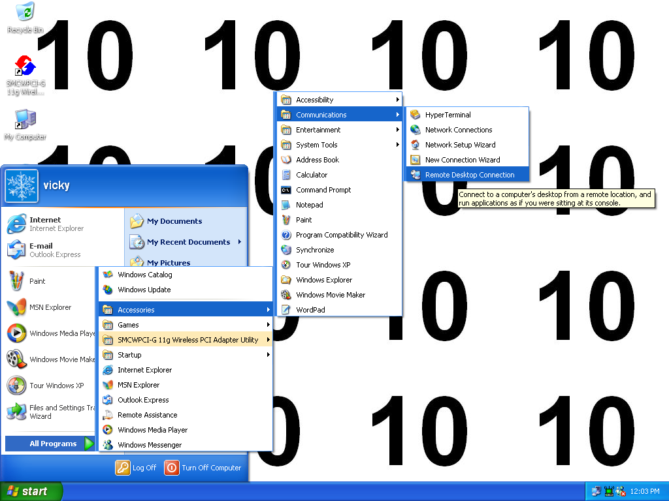The image size is (669, 501).
Task: Click the All Programs button
Action: point(50,444)
